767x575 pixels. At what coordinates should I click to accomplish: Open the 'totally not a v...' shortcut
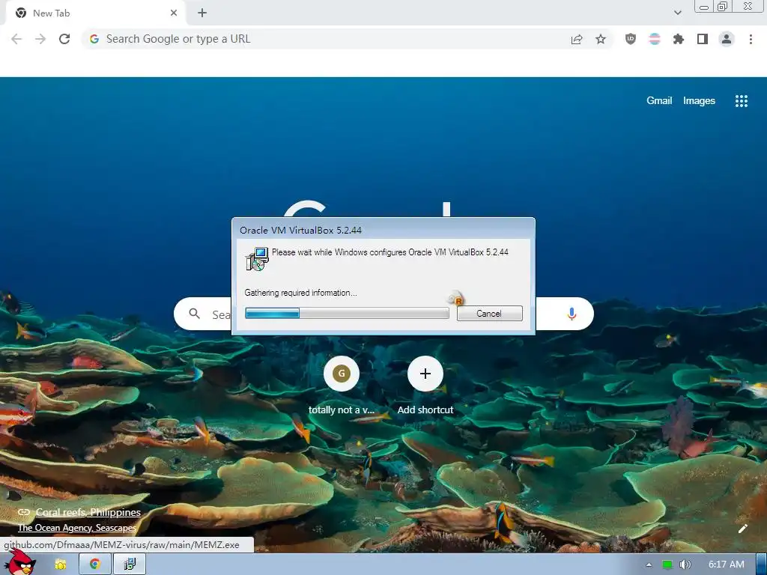click(342, 386)
